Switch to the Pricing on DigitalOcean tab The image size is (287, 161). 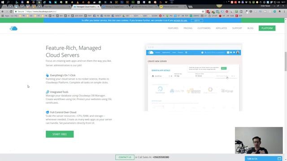(x=115, y=7)
